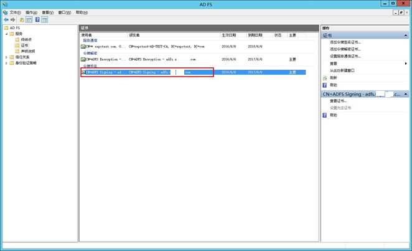Click the 令牌解密 group heading
The height and width of the screenshot is (251, 412).
(90, 53)
